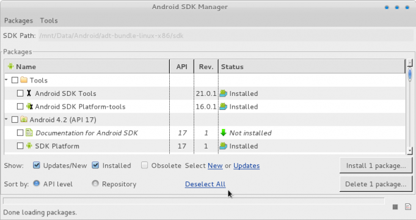
Task: Click the Android SDK Platform-tools robot wrench icon
Action: (x=29, y=106)
